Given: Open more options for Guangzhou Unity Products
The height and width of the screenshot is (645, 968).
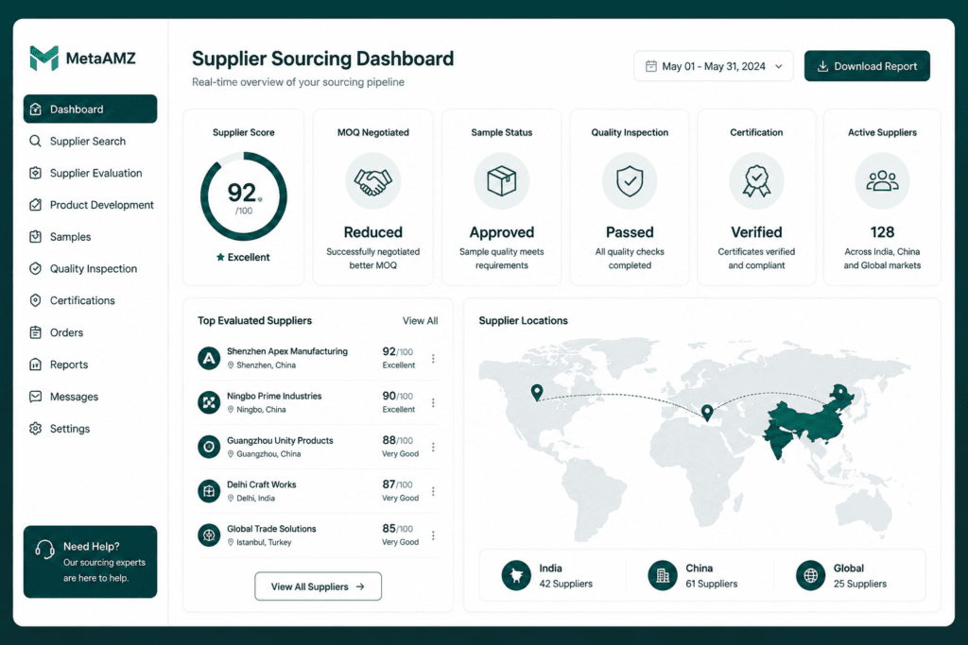Looking at the screenshot, I should [x=433, y=447].
